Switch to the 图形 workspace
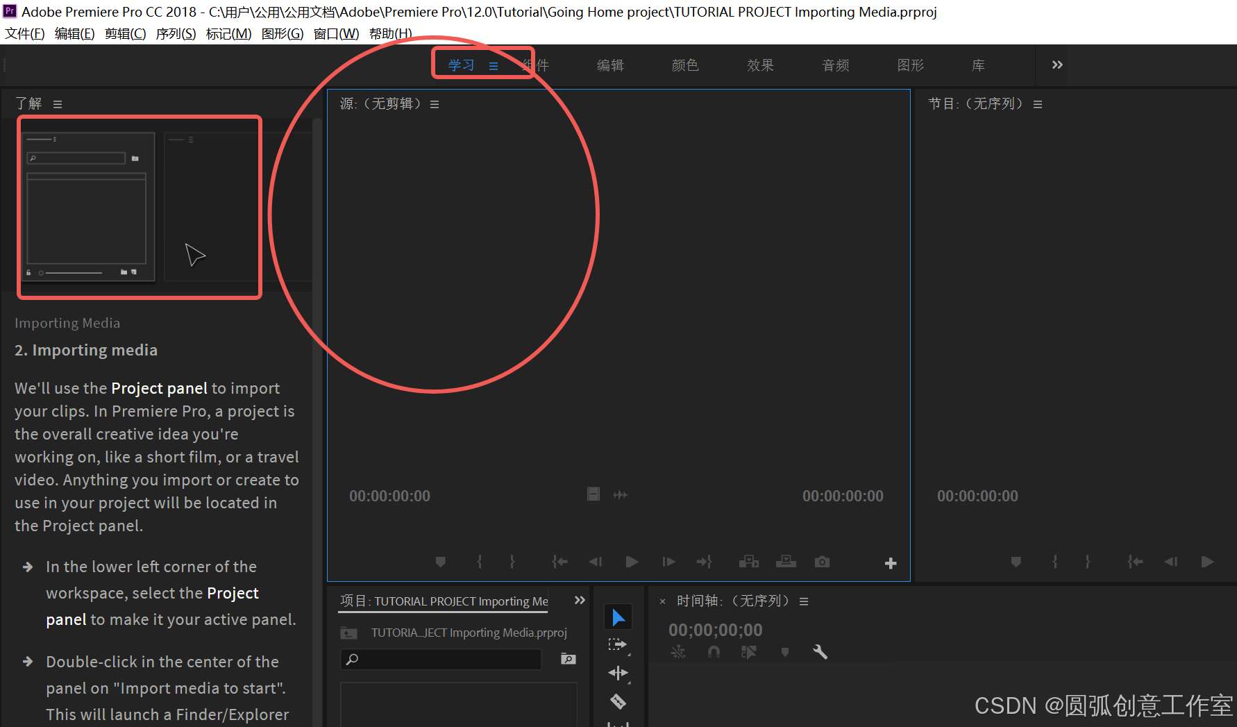Screen dimensions: 1237x727 coord(911,65)
